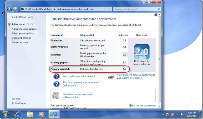This screenshot has height=119, width=203.
Task: Click the taskbar clock 8:29 AM
Action: (x=192, y=112)
